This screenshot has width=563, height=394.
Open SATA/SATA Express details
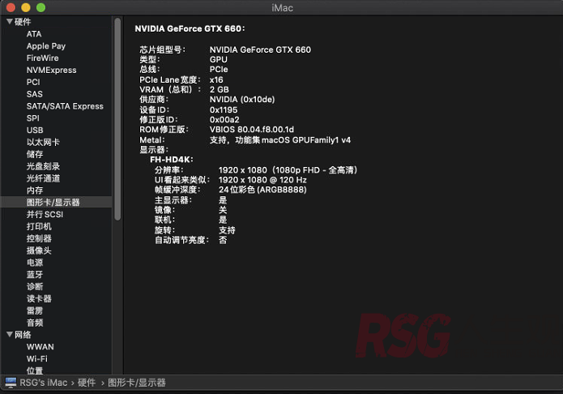coord(65,106)
